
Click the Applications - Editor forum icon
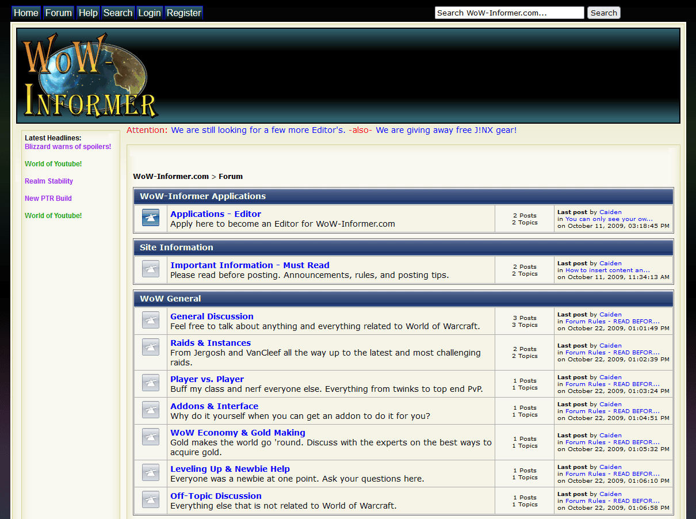click(151, 218)
